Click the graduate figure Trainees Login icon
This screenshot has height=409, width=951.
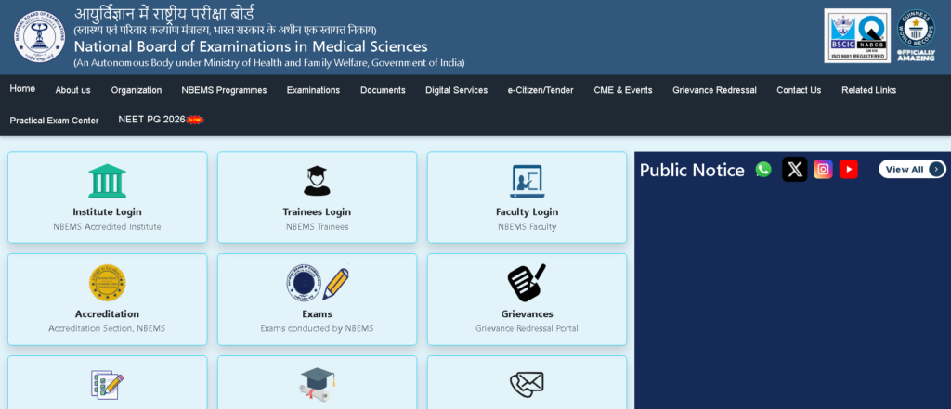click(317, 181)
